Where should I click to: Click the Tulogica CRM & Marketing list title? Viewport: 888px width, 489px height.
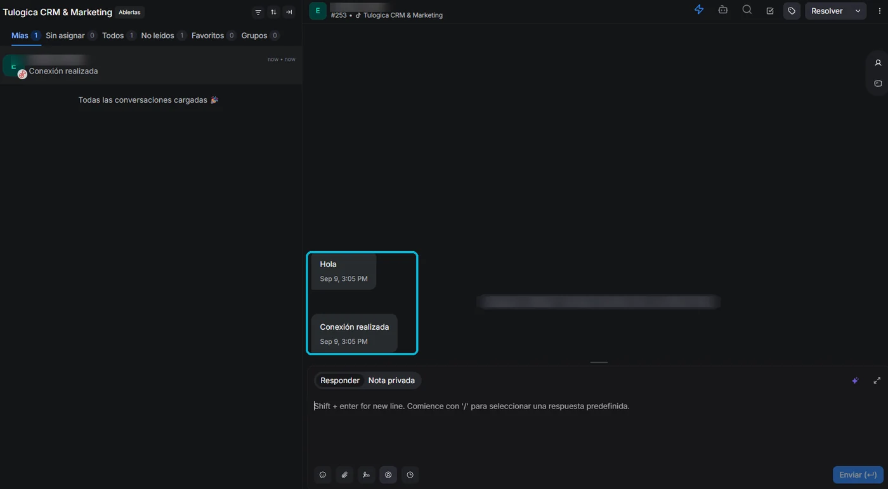(58, 12)
